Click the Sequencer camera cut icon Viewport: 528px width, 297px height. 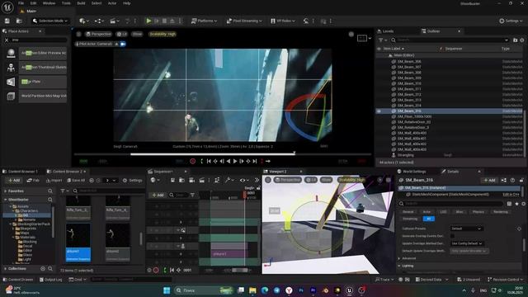click(191, 180)
